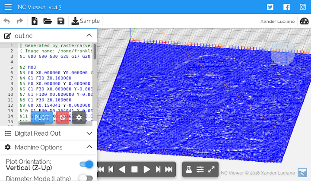Collapse the out.nc editor panel

89,35
